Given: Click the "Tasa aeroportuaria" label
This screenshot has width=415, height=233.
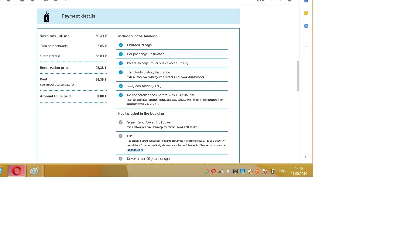Looking at the screenshot, I should coord(54,46).
